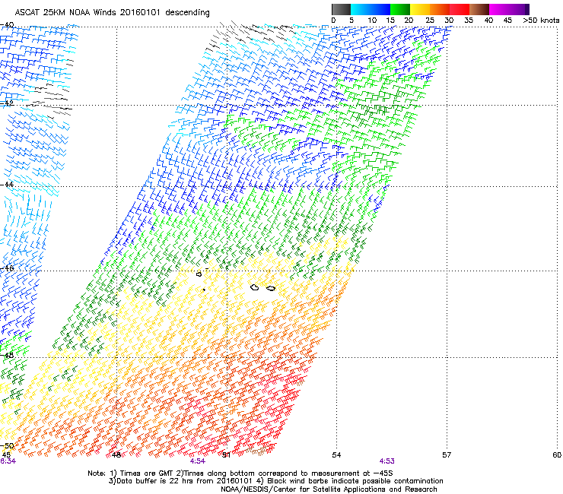Click the purple 45-50 knots legend segment
This screenshot has height=494, width=563.
coord(519,9)
